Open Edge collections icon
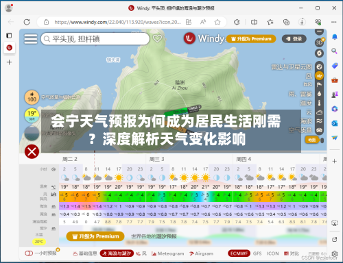This screenshot has width=343, height=263. click(x=286, y=22)
